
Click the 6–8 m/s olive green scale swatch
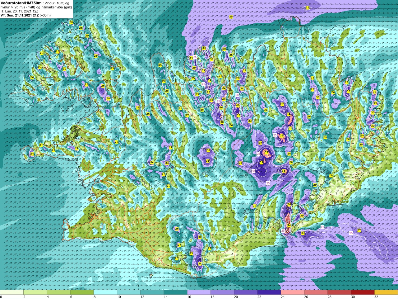point(82,292)
